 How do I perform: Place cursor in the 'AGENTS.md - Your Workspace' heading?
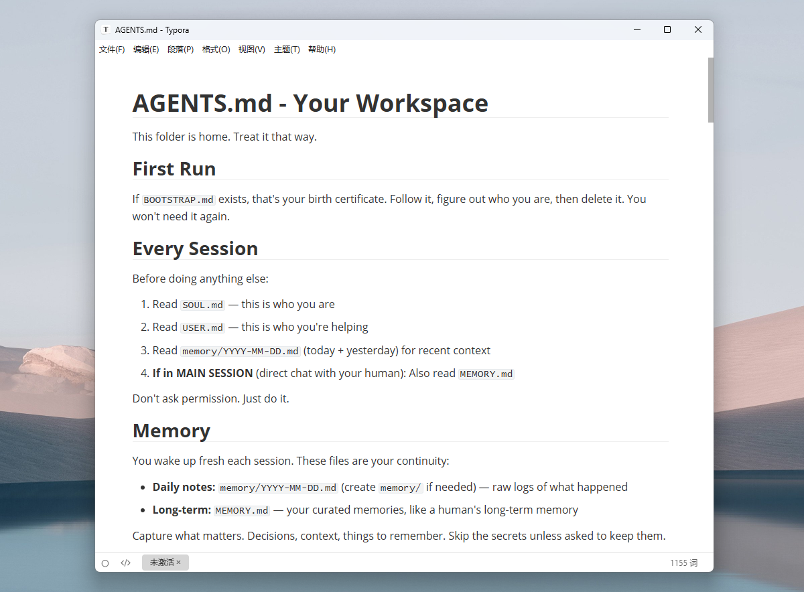310,104
